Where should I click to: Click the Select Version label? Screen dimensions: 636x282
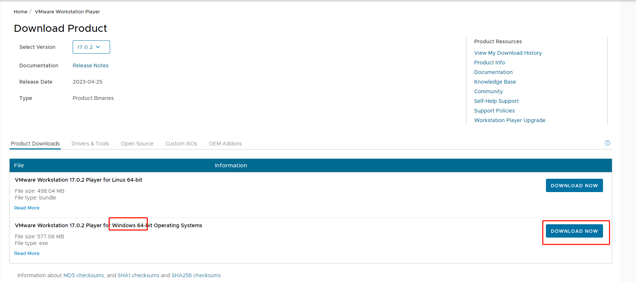click(x=37, y=47)
